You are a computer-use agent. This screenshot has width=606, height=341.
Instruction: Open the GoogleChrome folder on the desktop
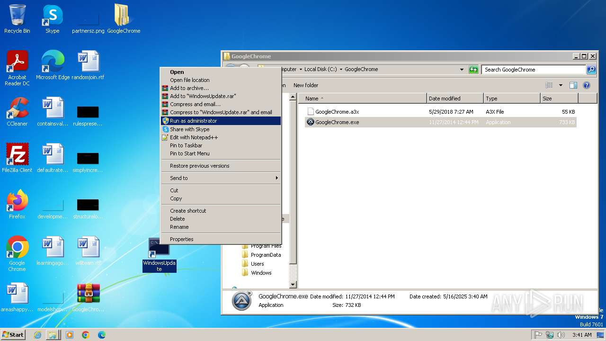coord(124,19)
